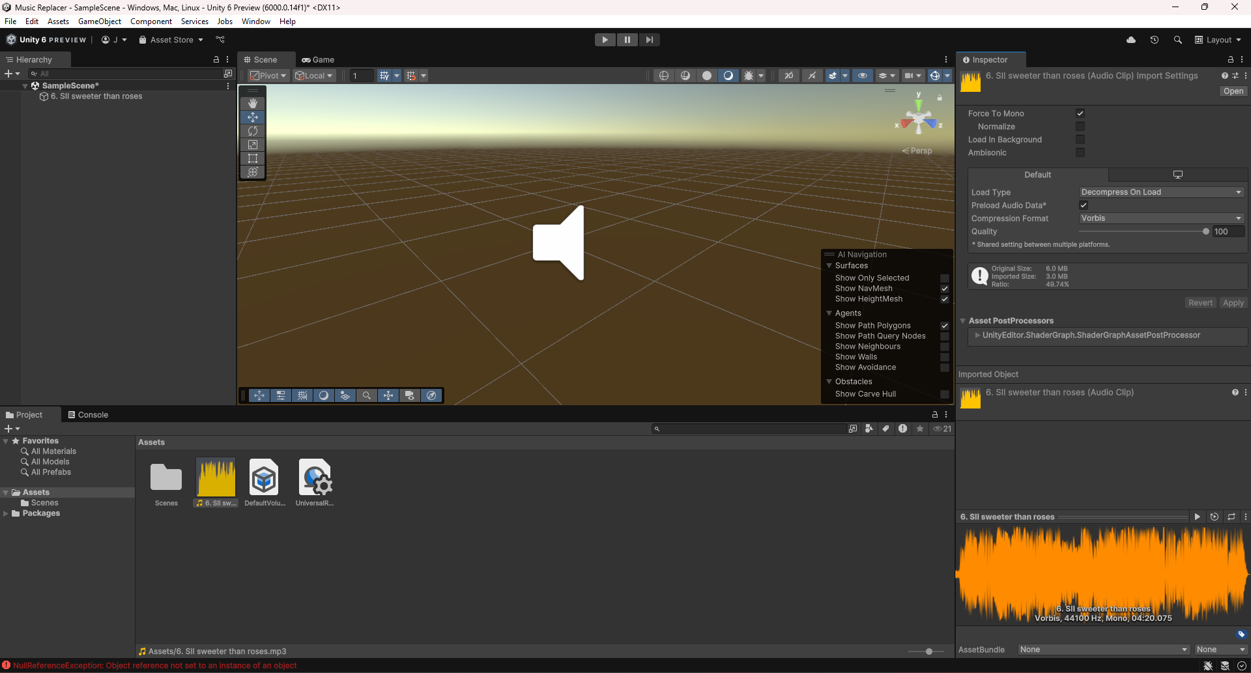Click the Play button in toolbar
This screenshot has width=1251, height=673.
coord(605,40)
